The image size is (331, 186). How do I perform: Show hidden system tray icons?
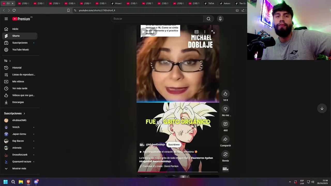coord(290,182)
